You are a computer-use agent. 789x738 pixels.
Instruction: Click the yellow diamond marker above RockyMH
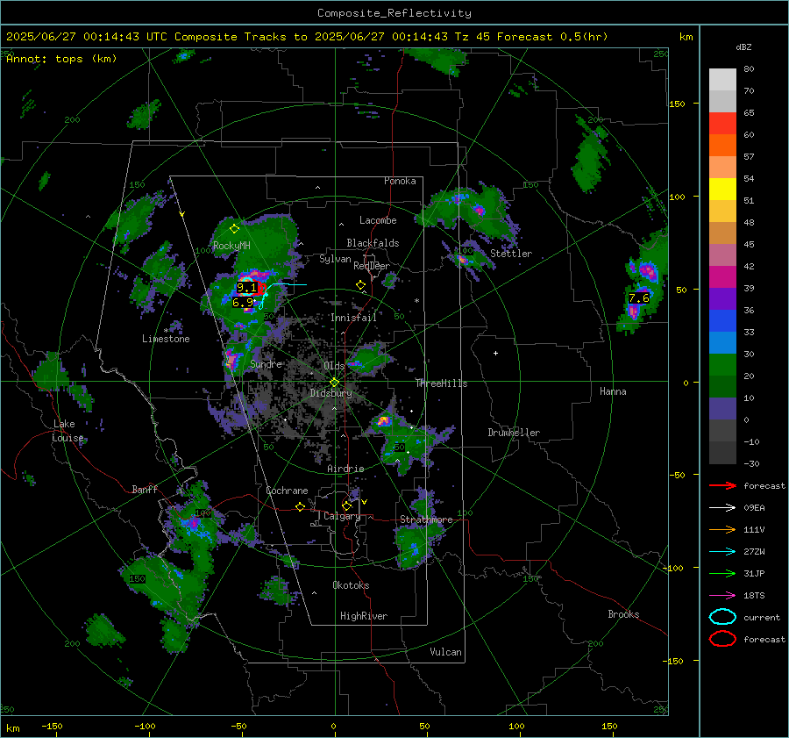point(234,229)
